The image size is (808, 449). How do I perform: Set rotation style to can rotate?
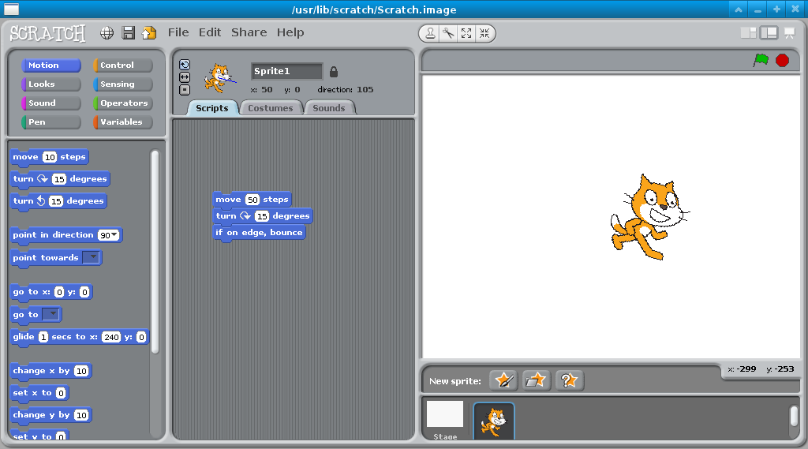point(185,65)
